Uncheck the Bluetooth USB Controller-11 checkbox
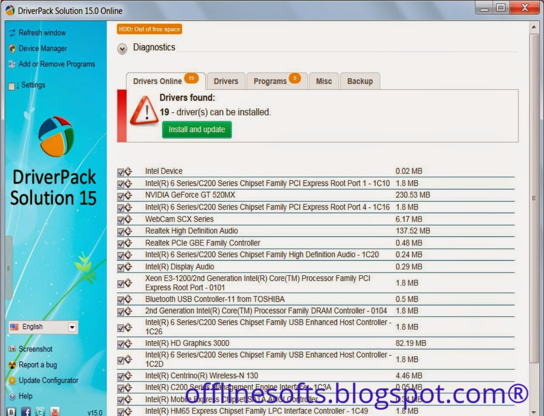Screen dimensions: 544x416 (121, 300)
